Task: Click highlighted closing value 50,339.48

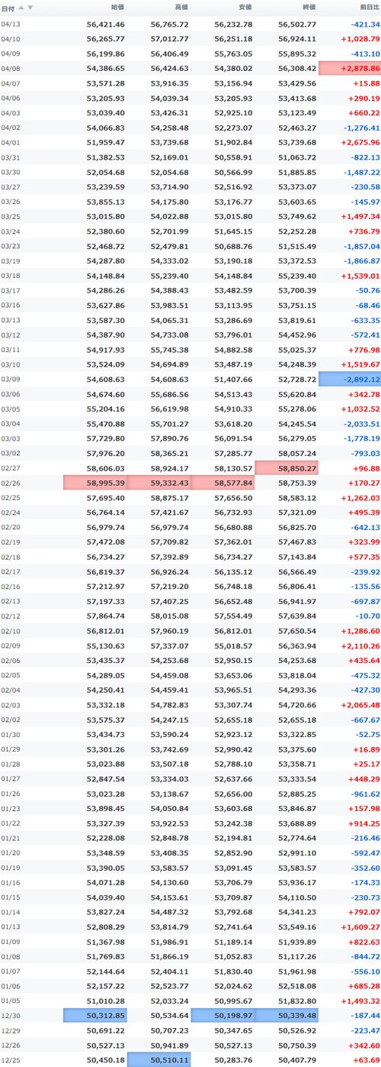Action: 287,1015
